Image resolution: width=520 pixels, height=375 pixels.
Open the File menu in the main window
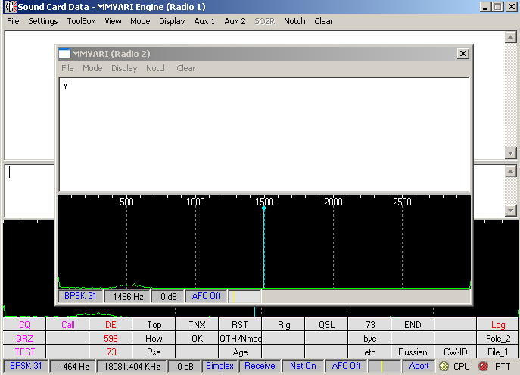coord(13,21)
